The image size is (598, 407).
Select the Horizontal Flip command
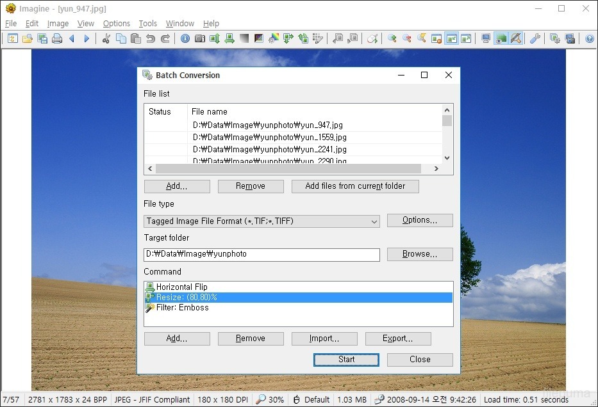point(181,287)
